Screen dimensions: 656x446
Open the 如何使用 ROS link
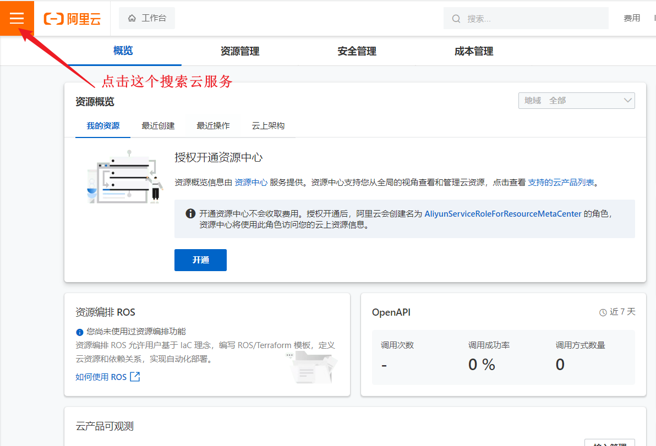pos(101,377)
